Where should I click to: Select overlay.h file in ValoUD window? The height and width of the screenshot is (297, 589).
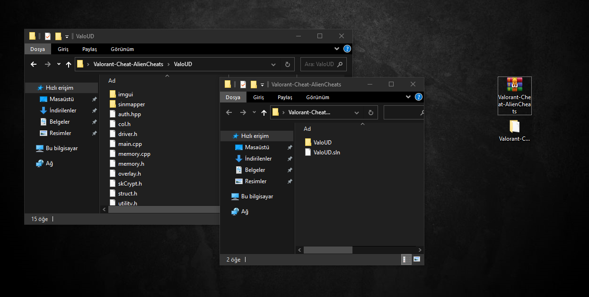[x=126, y=174]
